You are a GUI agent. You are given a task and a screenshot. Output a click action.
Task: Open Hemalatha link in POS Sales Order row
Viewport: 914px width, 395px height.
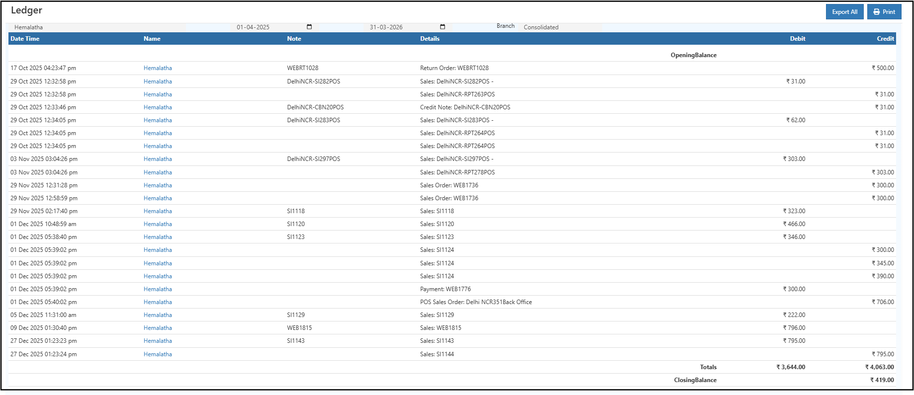tap(158, 302)
